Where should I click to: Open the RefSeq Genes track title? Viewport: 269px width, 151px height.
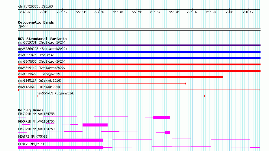pos(31,110)
